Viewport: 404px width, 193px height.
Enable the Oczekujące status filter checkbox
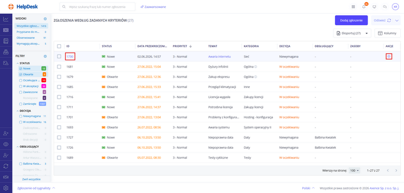click(21, 80)
